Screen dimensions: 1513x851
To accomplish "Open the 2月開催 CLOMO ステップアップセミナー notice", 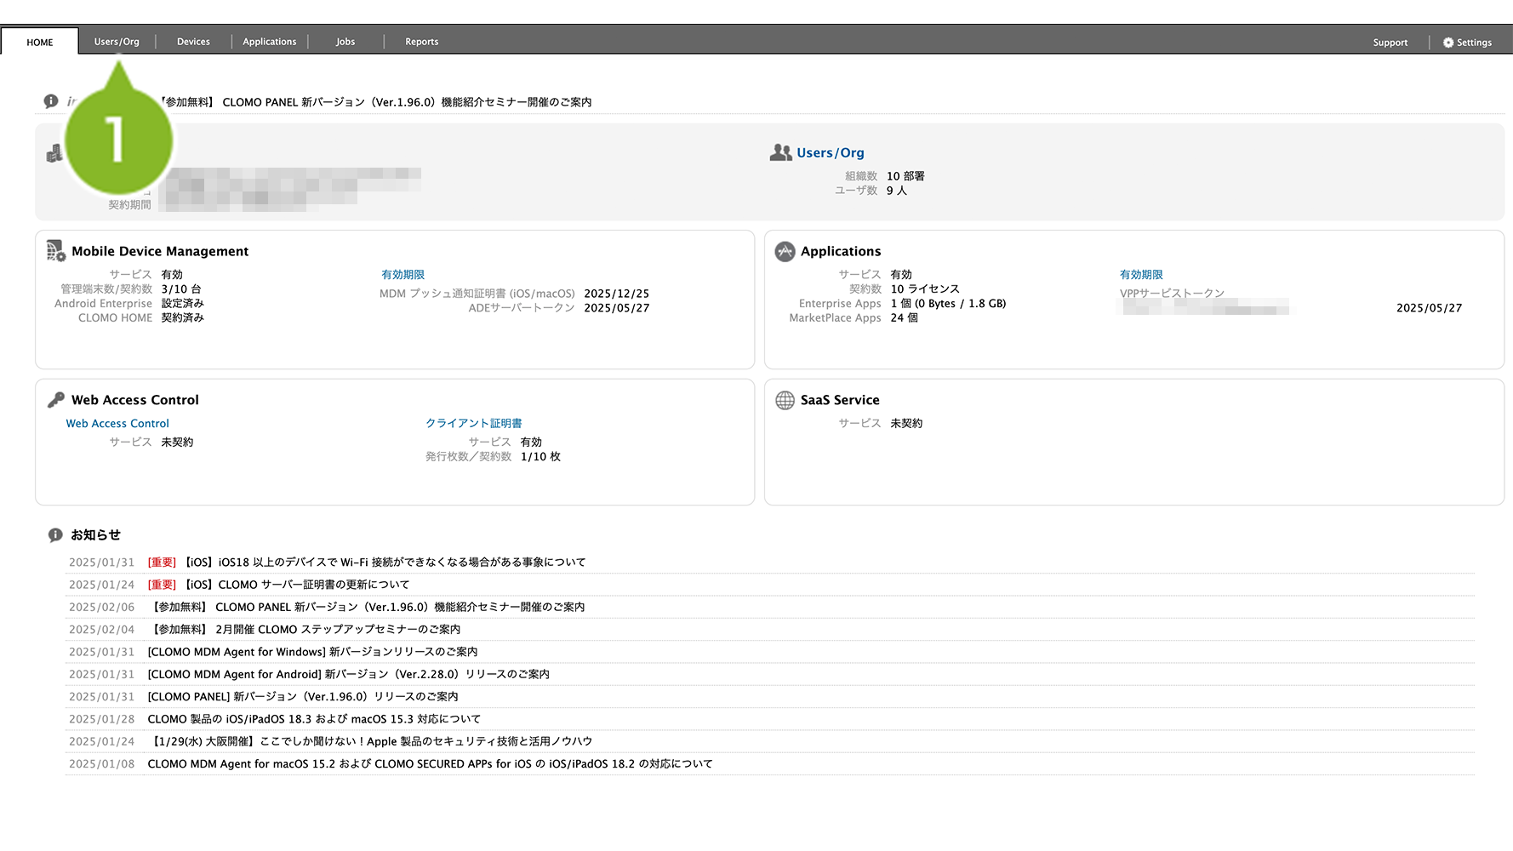I will [305, 630].
